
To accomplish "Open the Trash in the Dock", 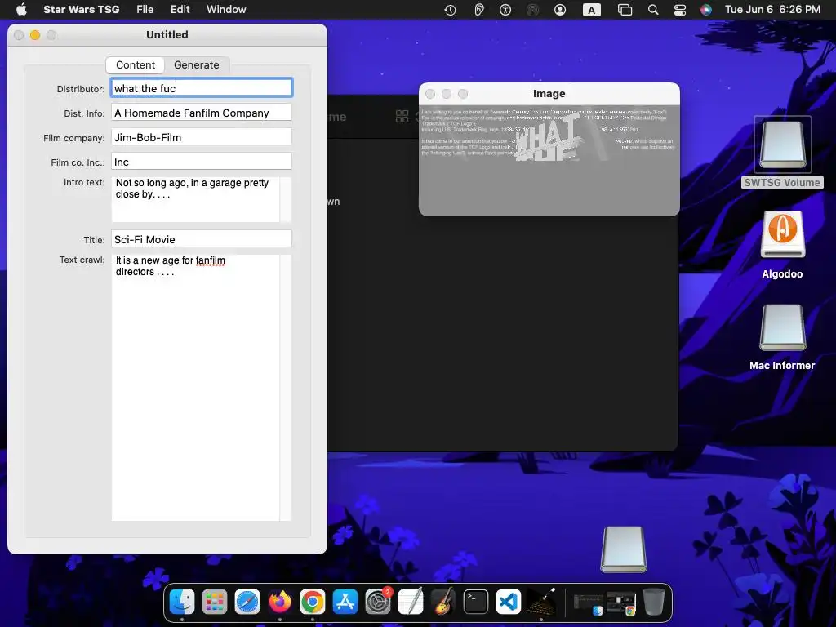I will (x=654, y=602).
